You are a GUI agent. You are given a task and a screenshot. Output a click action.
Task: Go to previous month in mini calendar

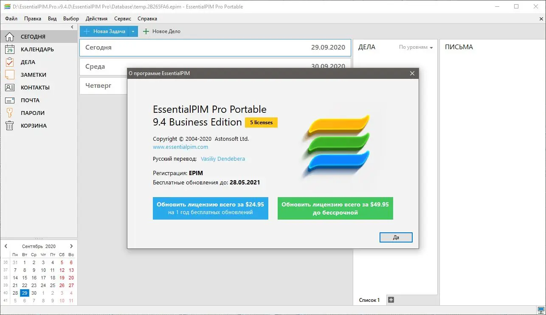tap(6, 246)
